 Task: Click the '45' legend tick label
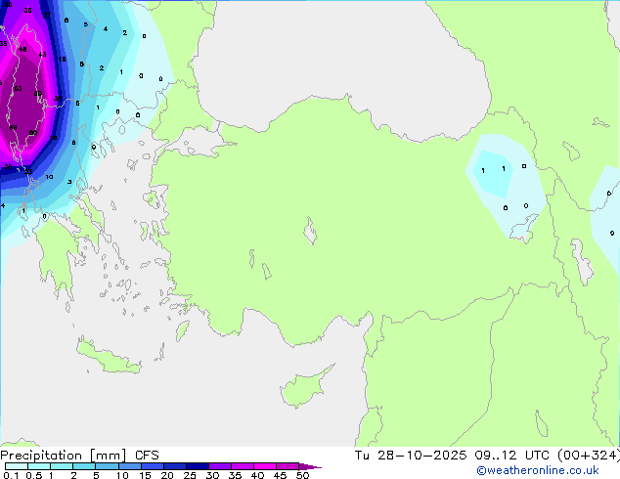click(280, 475)
